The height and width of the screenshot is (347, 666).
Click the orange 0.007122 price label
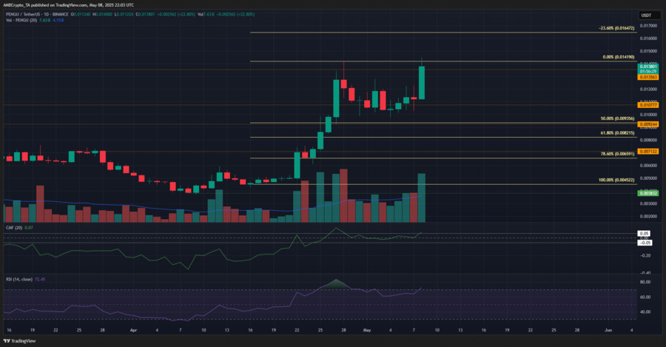tap(648, 152)
